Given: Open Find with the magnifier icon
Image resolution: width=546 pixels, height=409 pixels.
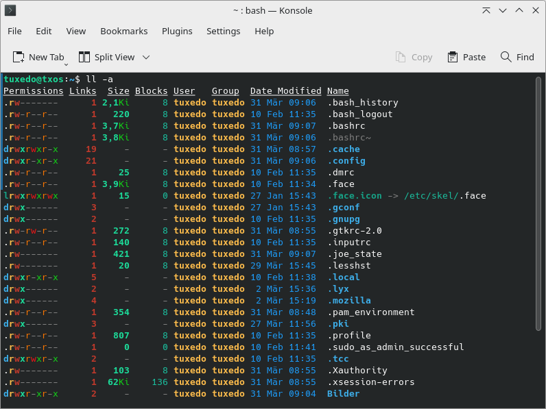Looking at the screenshot, I should 506,57.
